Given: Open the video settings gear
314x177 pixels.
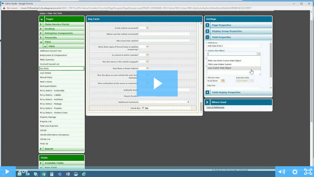Looking at the screenshot, I should click(295, 172).
